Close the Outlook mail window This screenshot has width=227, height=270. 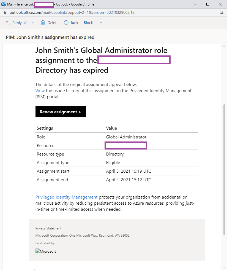(x=220, y=4)
